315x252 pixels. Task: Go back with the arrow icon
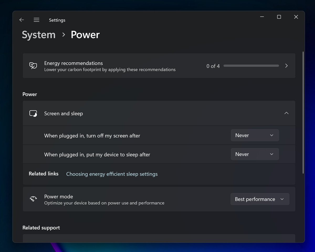pyautogui.click(x=22, y=20)
